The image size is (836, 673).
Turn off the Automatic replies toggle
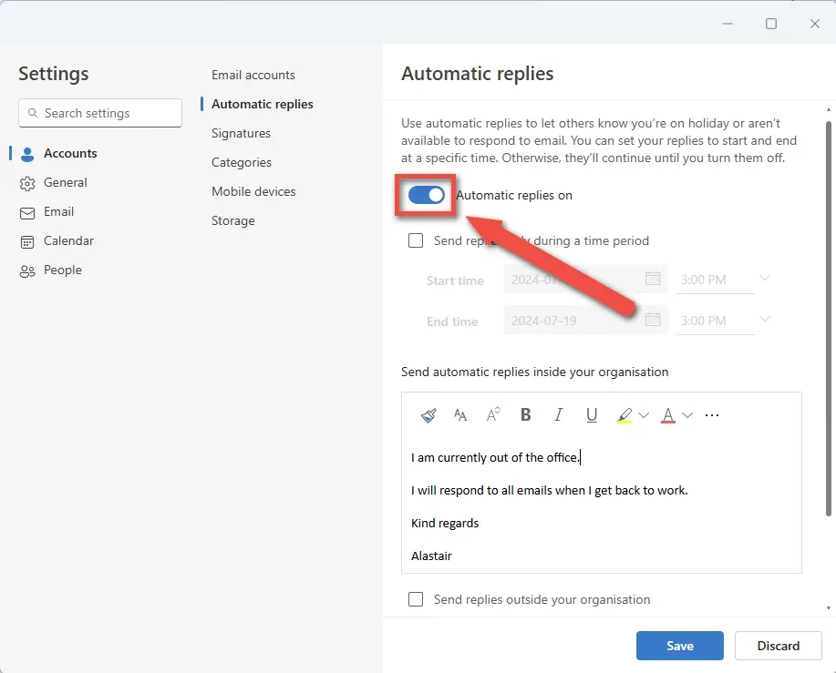(x=426, y=195)
